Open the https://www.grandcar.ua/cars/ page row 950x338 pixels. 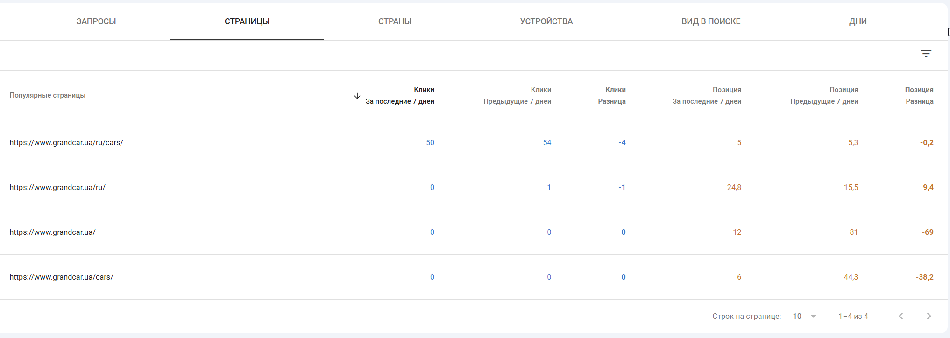(61, 277)
